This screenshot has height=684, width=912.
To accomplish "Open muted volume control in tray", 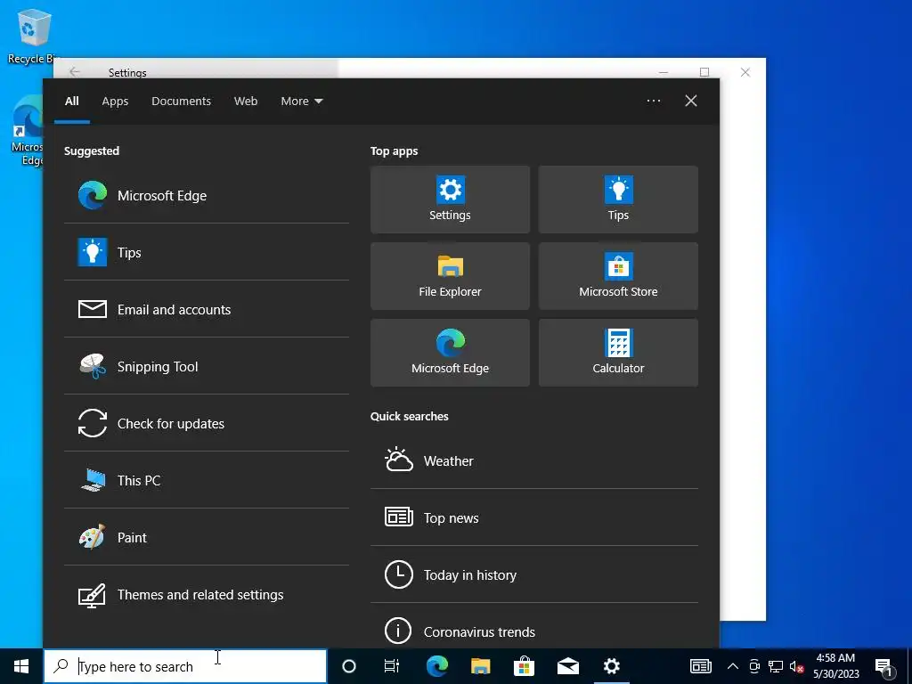I will pos(796,666).
